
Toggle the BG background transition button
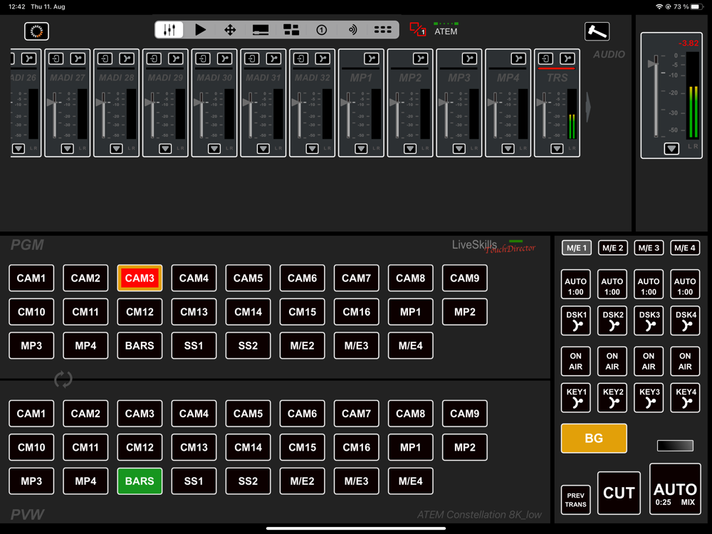pyautogui.click(x=594, y=438)
